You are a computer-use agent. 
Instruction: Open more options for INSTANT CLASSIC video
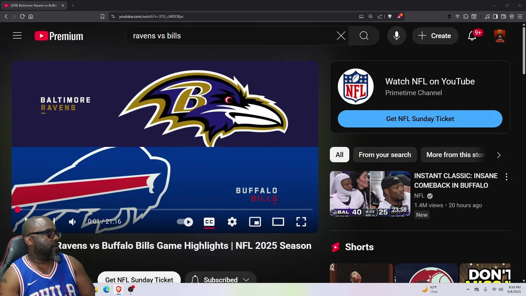(506, 177)
